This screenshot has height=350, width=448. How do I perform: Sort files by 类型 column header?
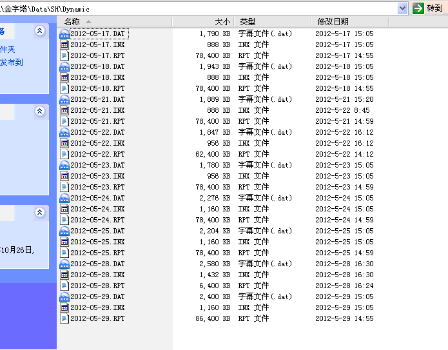[273, 22]
